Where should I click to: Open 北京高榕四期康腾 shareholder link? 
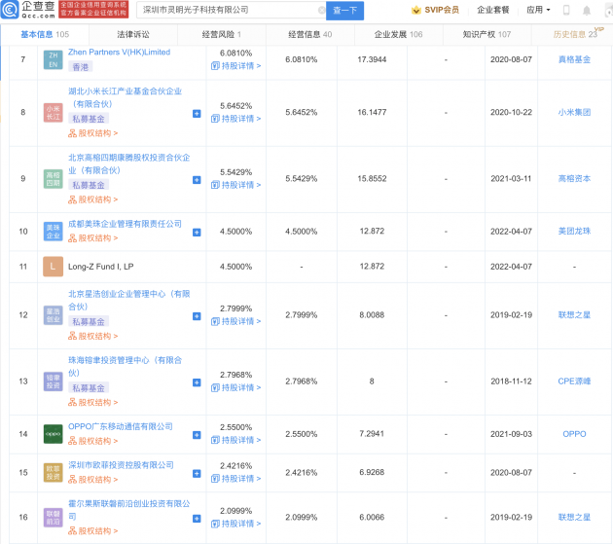[x=129, y=163]
